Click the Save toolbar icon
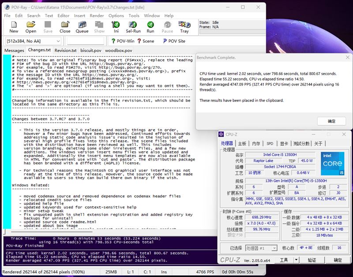353x277 pixels. tap(48, 27)
